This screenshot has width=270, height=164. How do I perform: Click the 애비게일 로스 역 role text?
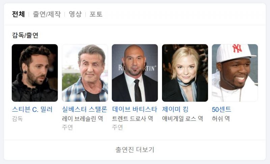[x=183, y=119]
